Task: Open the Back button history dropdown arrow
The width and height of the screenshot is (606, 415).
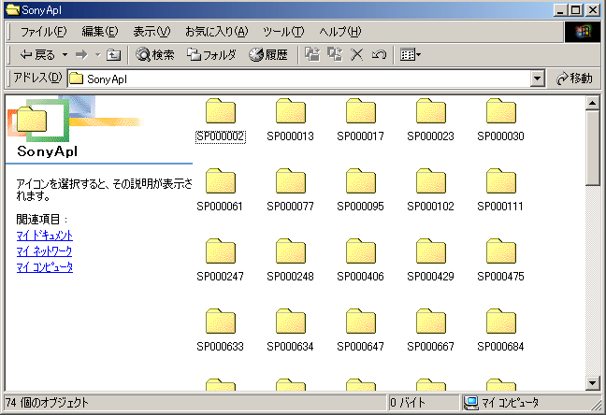Action: pyautogui.click(x=65, y=55)
